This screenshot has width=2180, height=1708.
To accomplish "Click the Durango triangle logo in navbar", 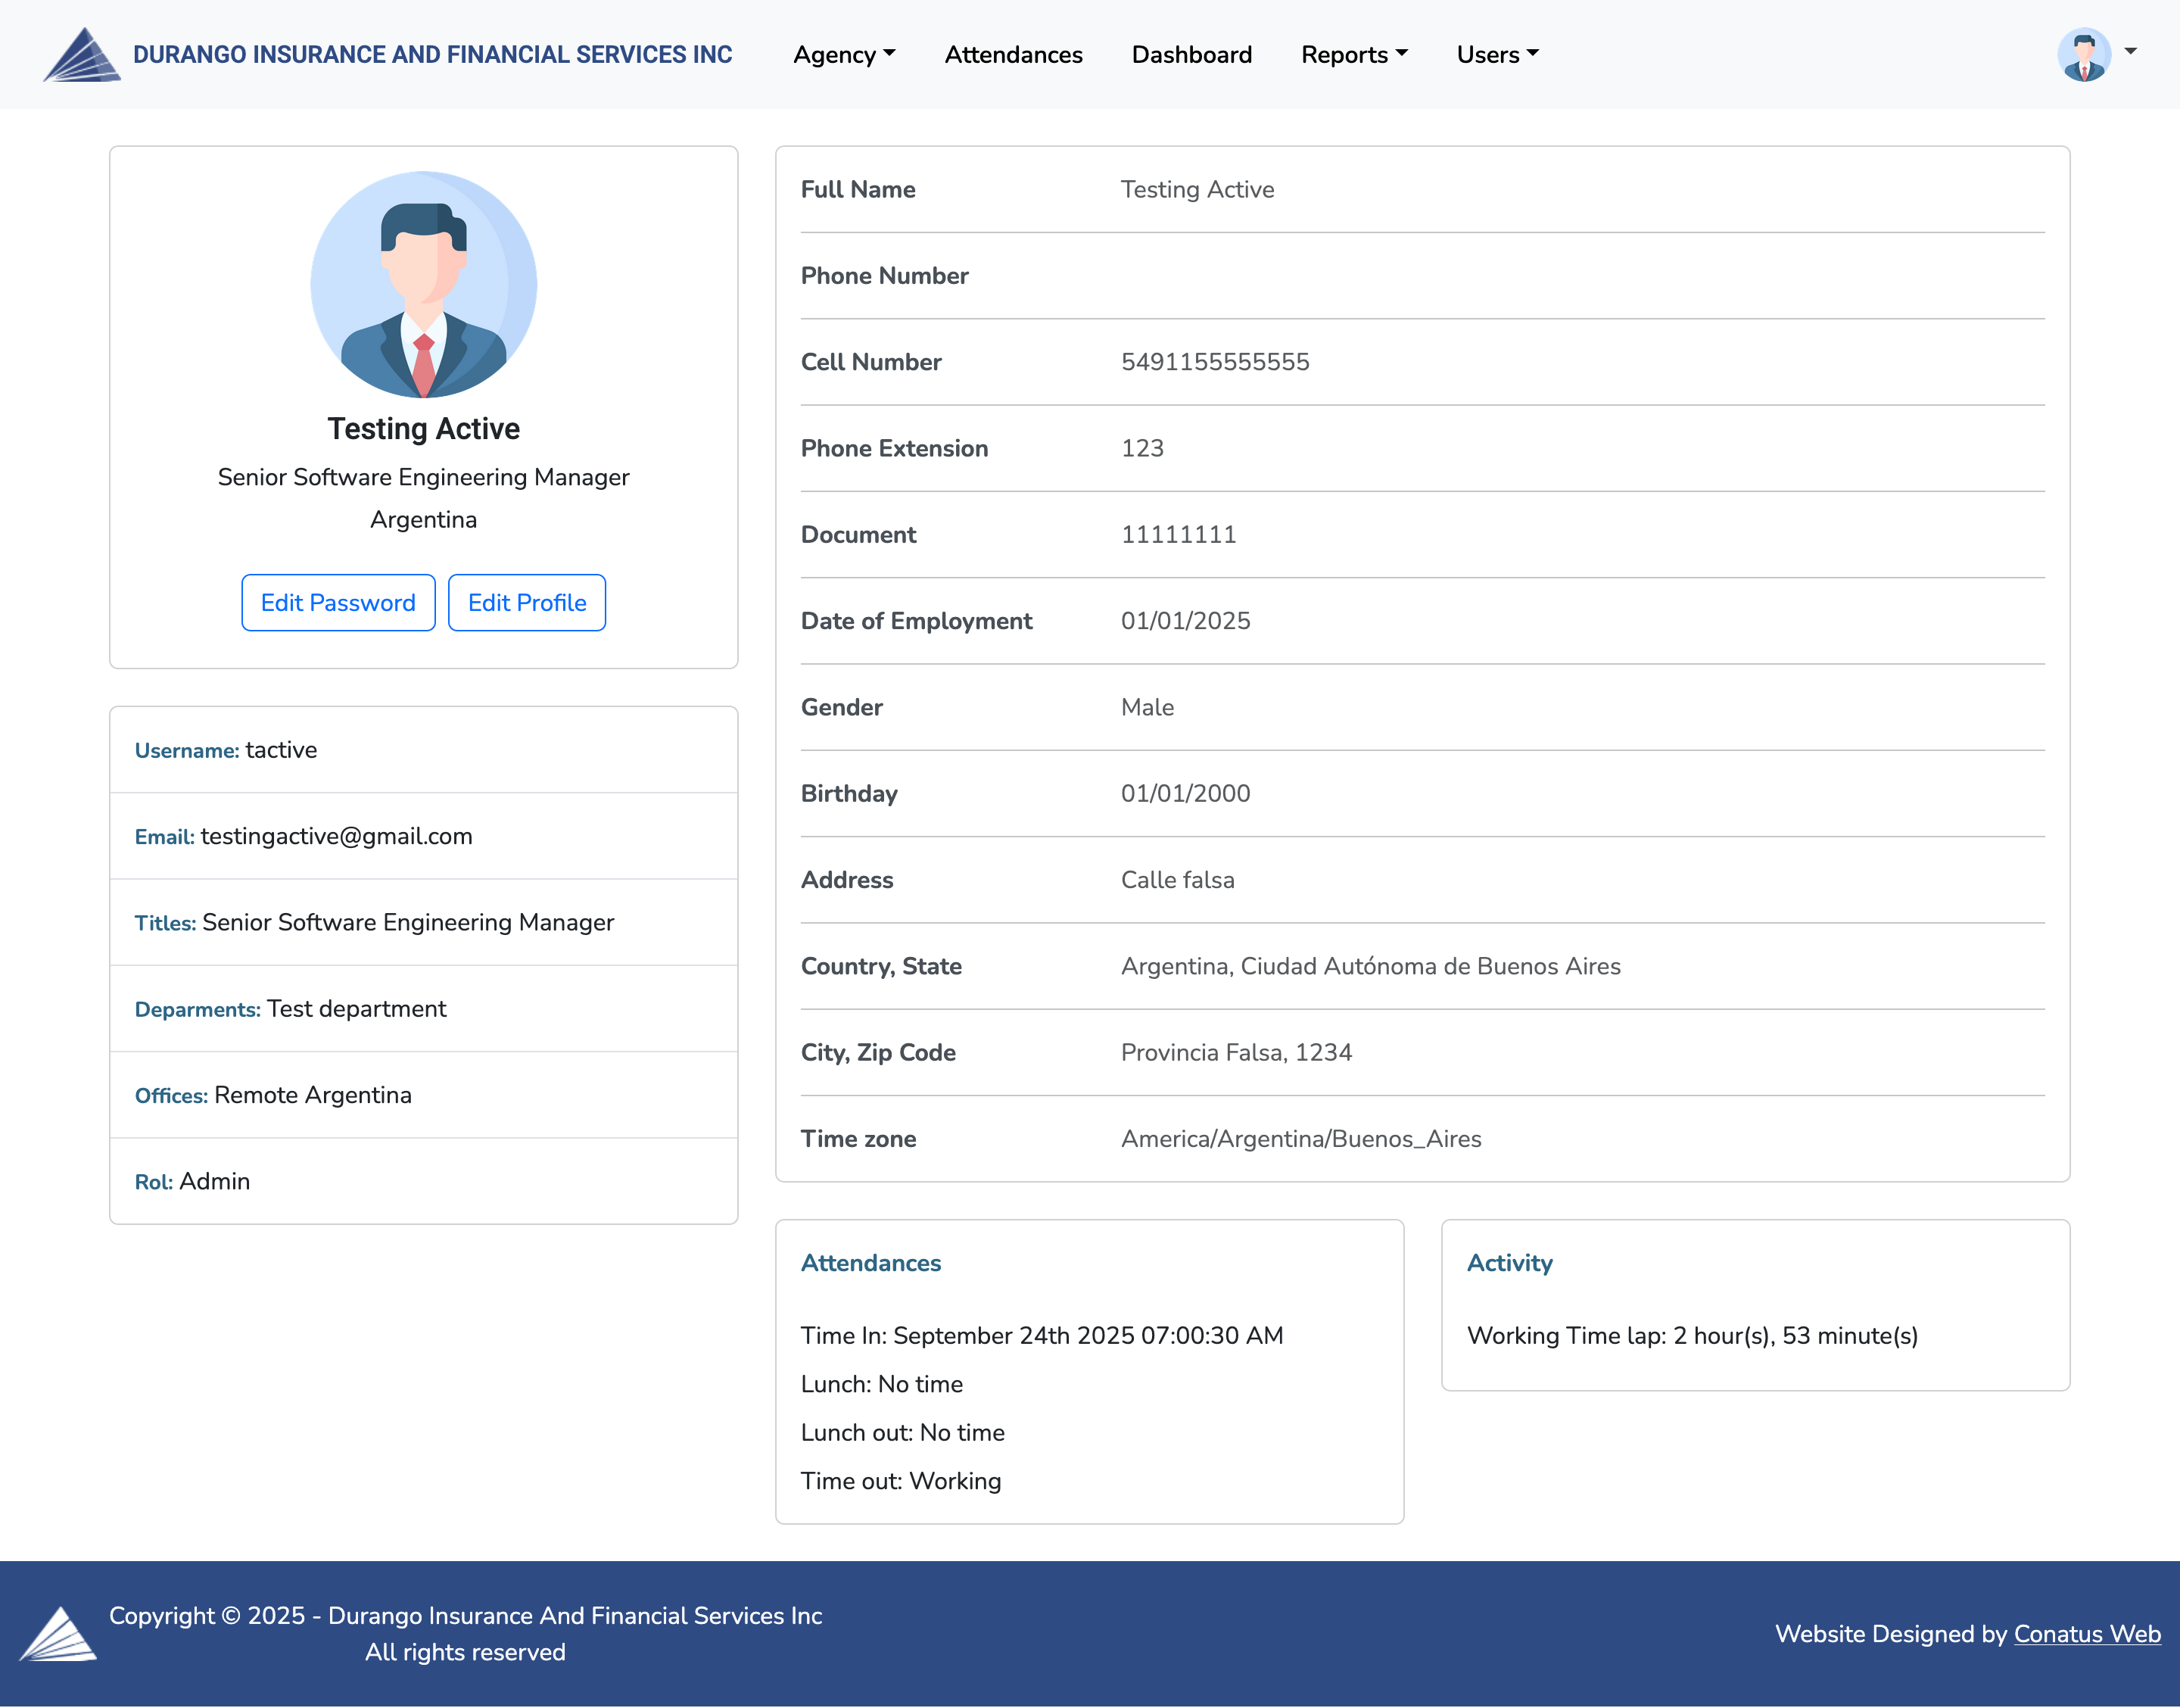I will point(82,55).
